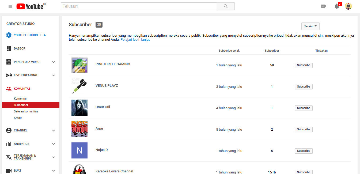Focus the Telusuri search field
The height and width of the screenshot is (174, 360).
coord(139,6)
